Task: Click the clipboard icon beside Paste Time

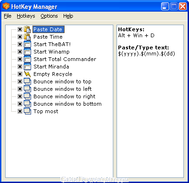Action: 27,37
